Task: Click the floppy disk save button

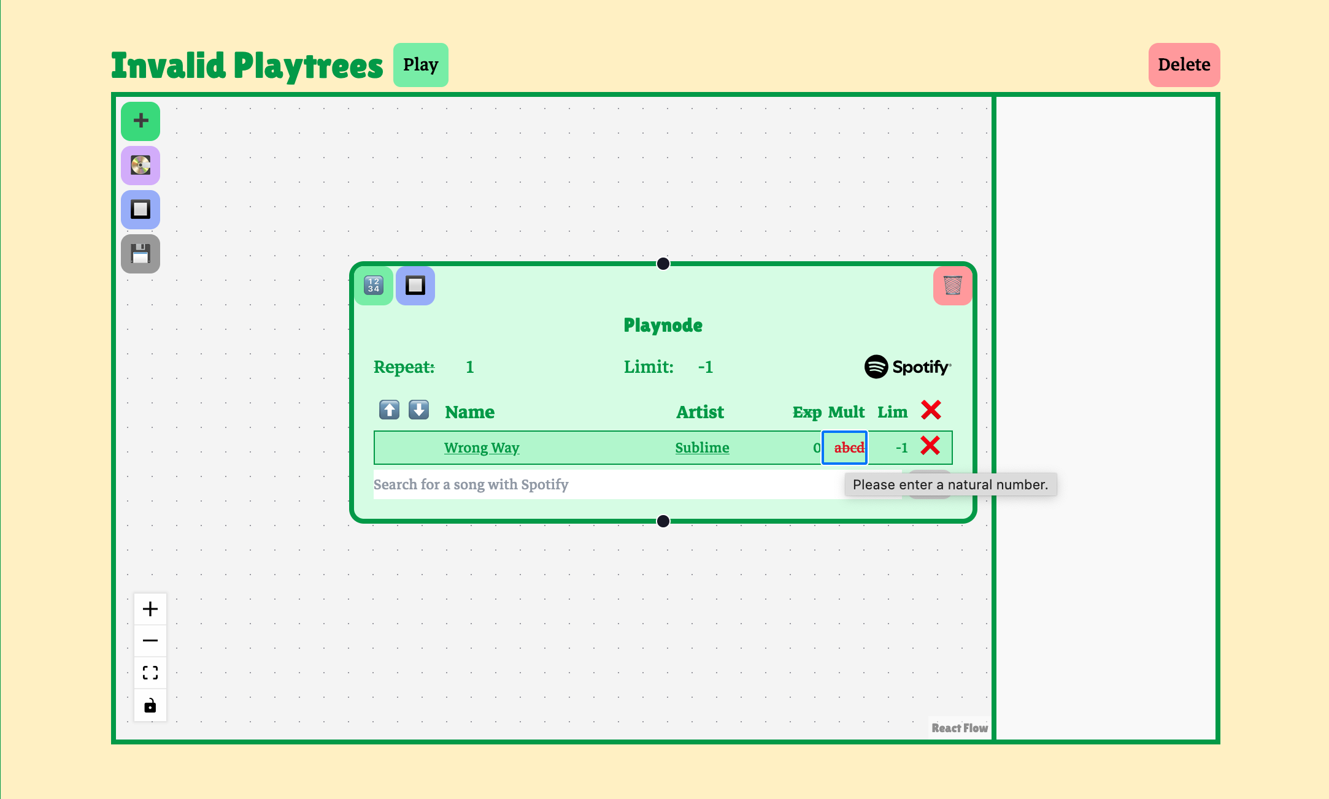Action: 141,253
